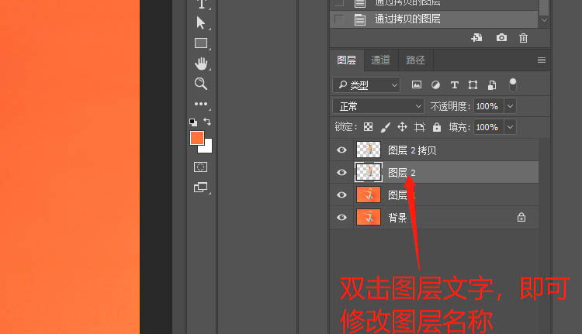582x334 pixels.
Task: Click the camera icon to create new snapshot
Action: pos(501,38)
